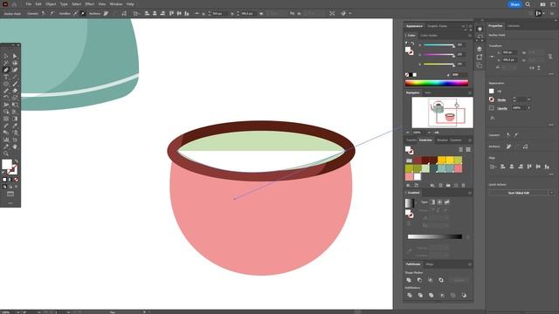The height and width of the screenshot is (314, 559).
Task: Open the Start Global Edit dropdown arrow
Action: coord(551,193)
